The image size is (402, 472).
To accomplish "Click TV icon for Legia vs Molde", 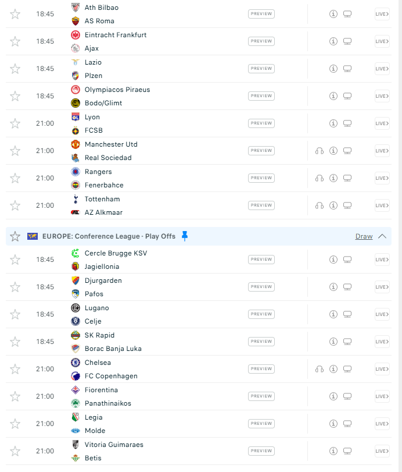I will pos(347,424).
